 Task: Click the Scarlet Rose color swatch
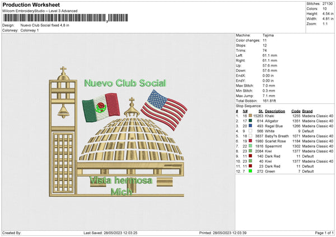click(250, 141)
